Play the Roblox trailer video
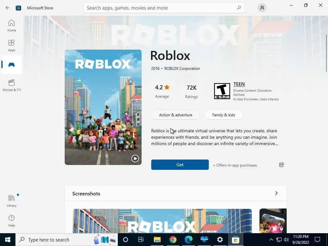This screenshot has height=246, width=328. pos(135,159)
